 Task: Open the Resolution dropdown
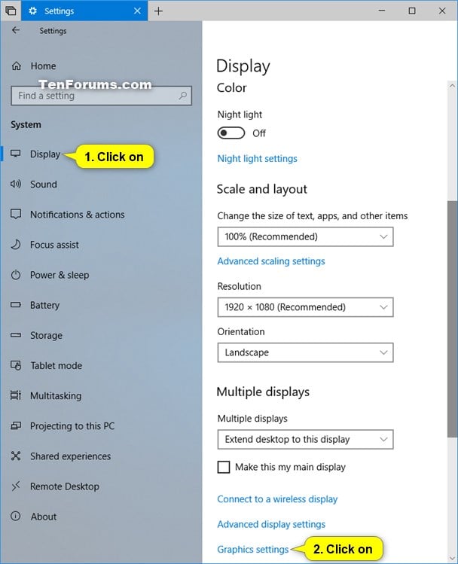pos(305,307)
